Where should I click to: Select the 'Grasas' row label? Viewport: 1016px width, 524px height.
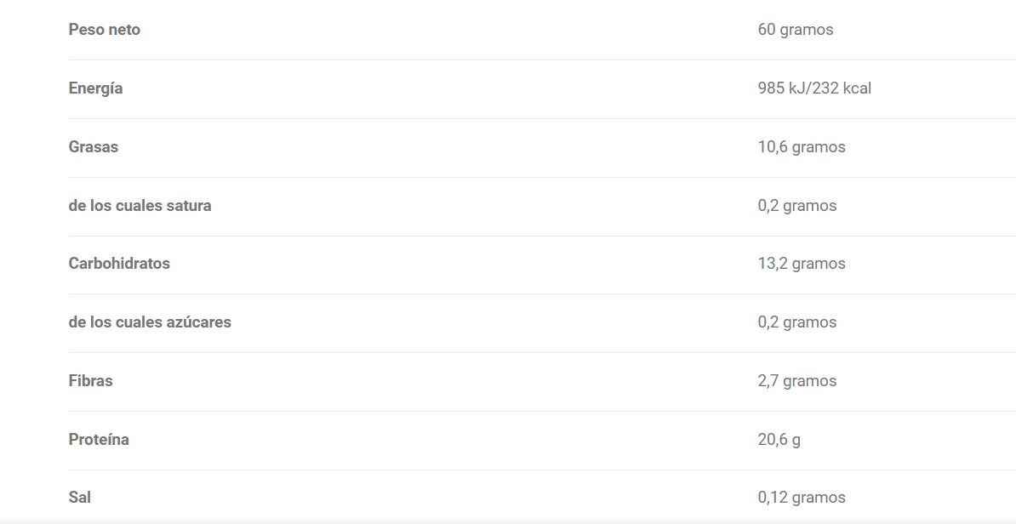point(93,147)
